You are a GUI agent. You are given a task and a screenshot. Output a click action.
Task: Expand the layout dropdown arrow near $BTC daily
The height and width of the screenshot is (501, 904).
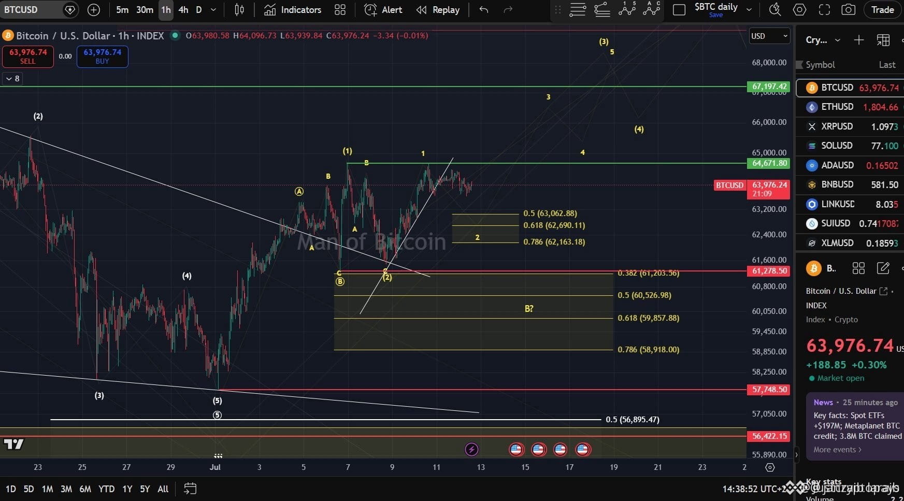(749, 9)
